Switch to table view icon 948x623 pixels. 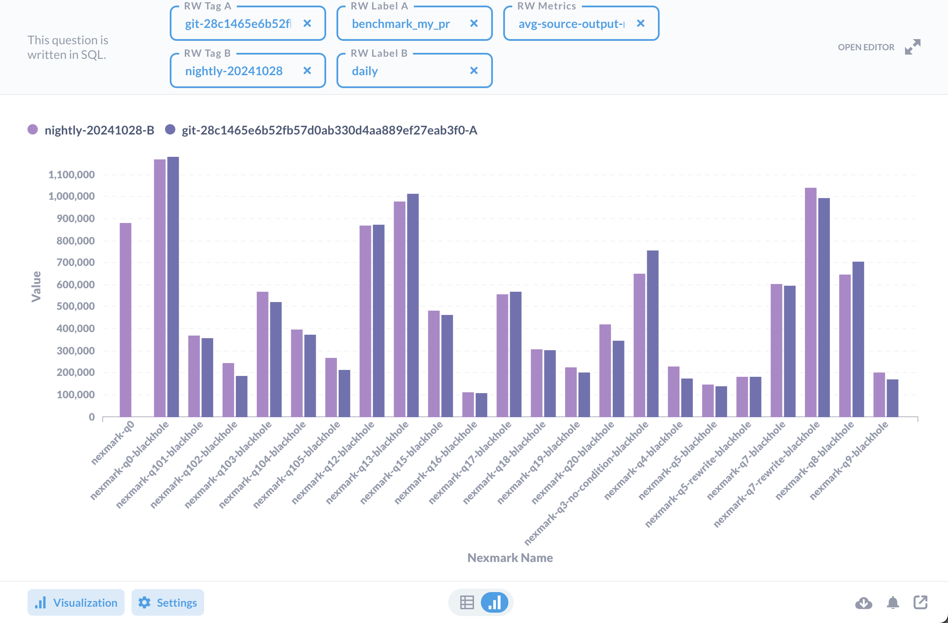click(467, 602)
